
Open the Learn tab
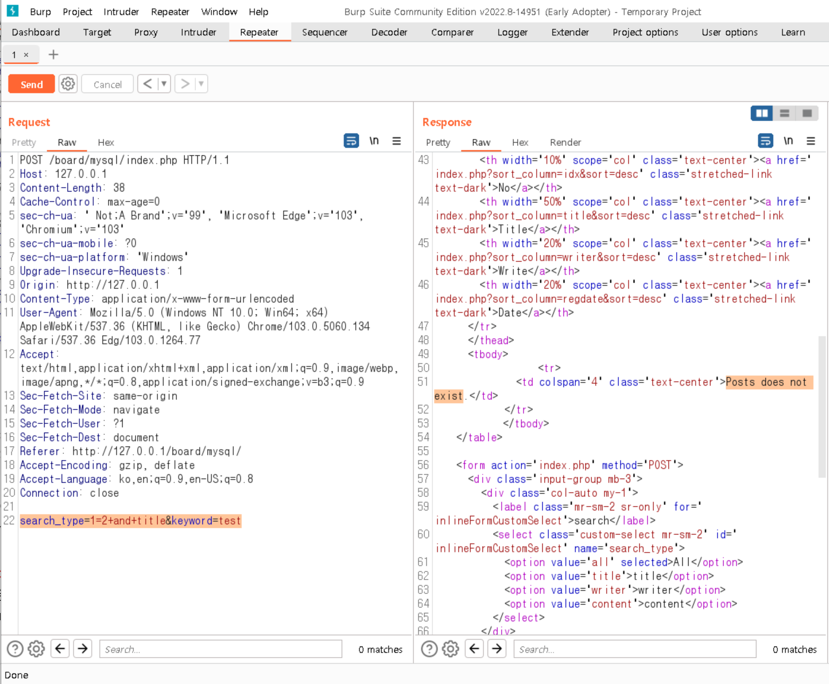click(x=793, y=32)
